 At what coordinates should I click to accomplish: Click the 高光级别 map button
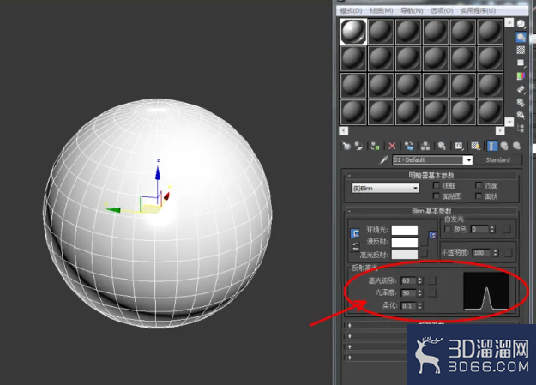pyautogui.click(x=432, y=280)
